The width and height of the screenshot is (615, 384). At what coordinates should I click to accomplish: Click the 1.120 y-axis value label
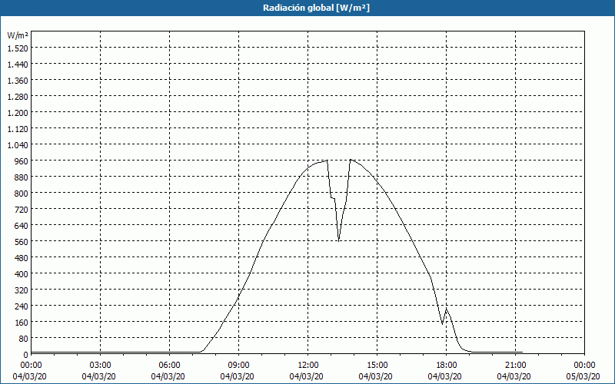pyautogui.click(x=18, y=129)
